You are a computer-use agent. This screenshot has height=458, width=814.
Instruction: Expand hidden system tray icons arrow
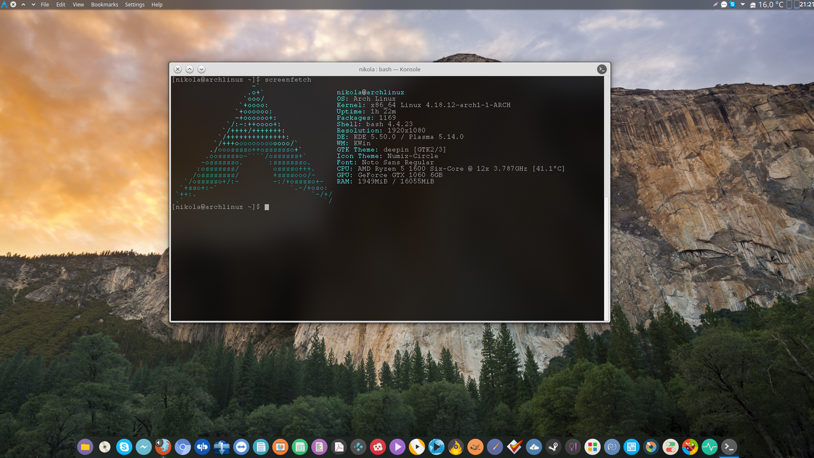[x=743, y=4]
